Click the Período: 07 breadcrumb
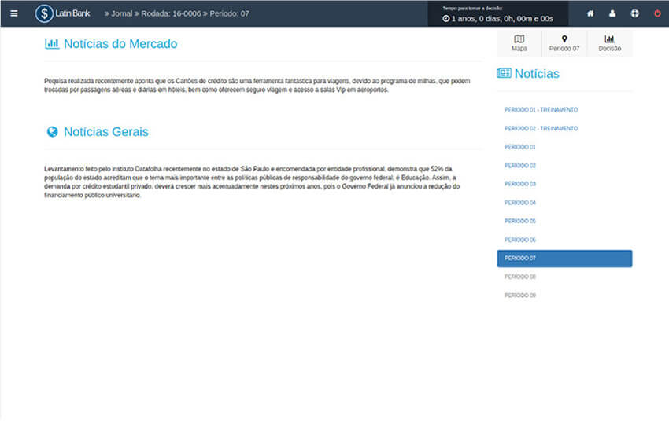 (229, 13)
